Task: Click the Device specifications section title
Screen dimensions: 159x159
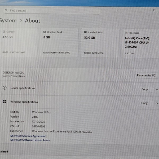Action: (23, 88)
